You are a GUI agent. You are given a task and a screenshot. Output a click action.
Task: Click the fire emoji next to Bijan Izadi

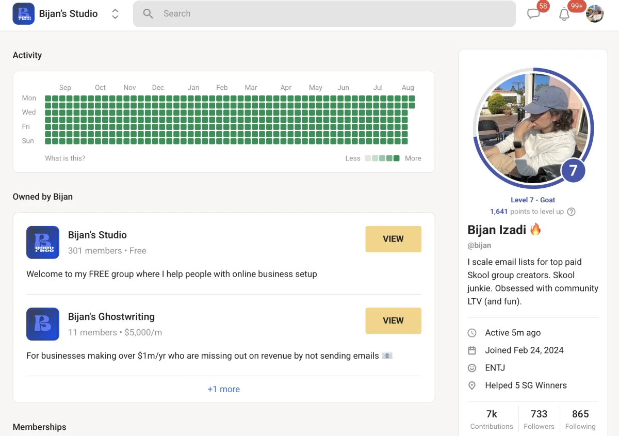(535, 229)
